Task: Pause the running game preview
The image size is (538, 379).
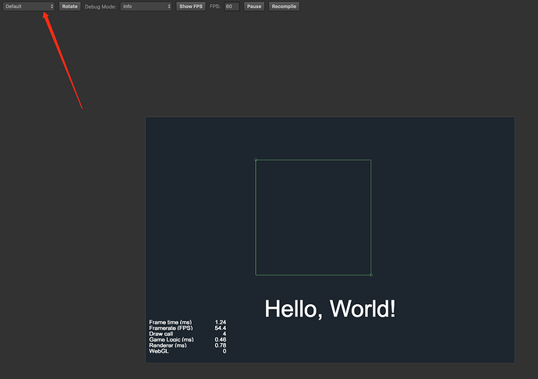Action: click(254, 6)
